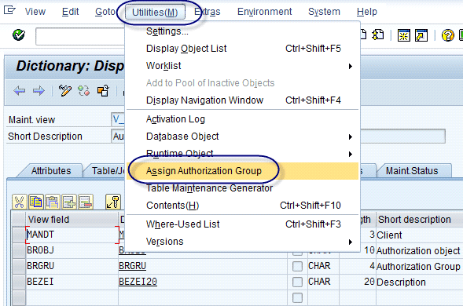Choose Settings... from Utilities menu

pos(242,31)
